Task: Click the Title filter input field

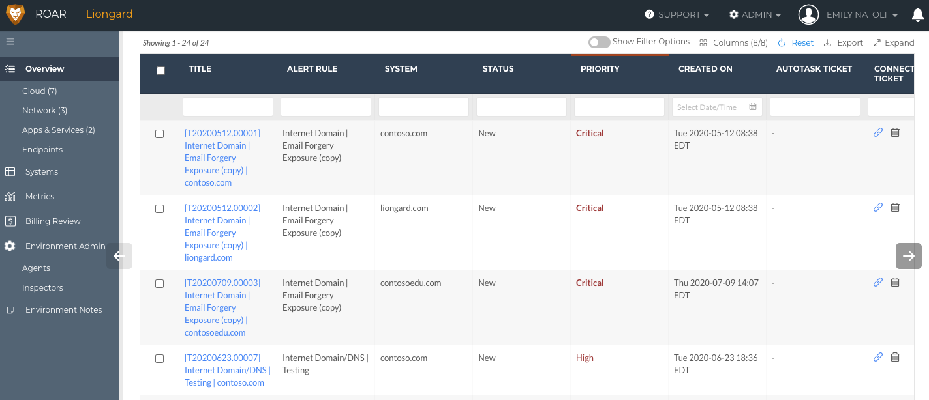Action: click(x=228, y=107)
